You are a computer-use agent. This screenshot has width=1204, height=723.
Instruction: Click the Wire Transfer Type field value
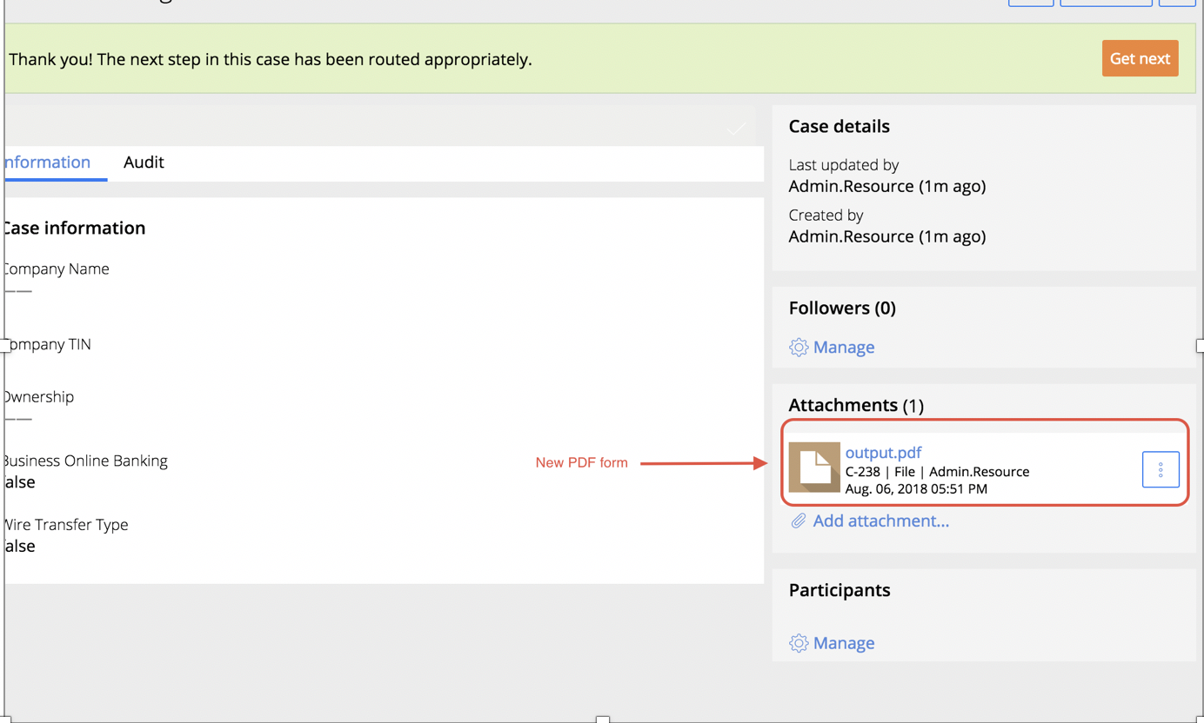pyautogui.click(x=21, y=547)
